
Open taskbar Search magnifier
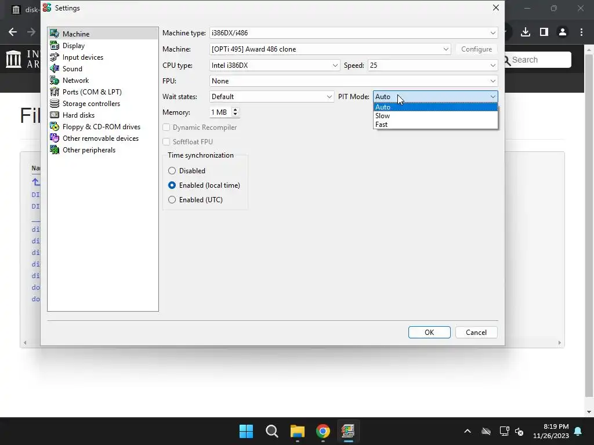click(271, 431)
